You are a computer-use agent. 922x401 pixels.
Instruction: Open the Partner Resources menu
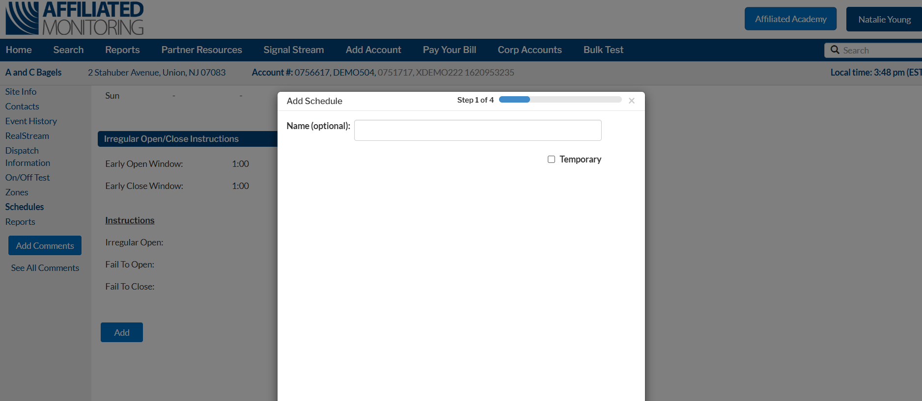click(201, 50)
